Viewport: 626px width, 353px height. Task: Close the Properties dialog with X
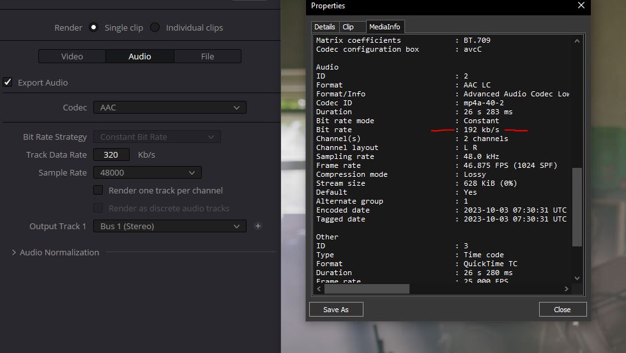click(581, 5)
